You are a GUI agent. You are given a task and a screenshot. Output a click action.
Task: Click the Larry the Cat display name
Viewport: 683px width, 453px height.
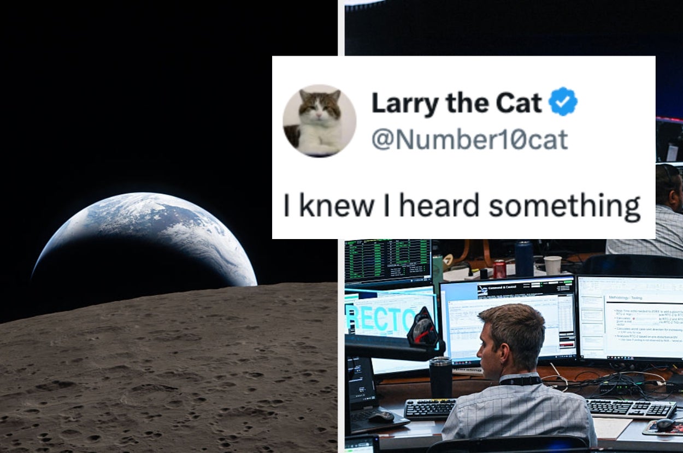457,103
